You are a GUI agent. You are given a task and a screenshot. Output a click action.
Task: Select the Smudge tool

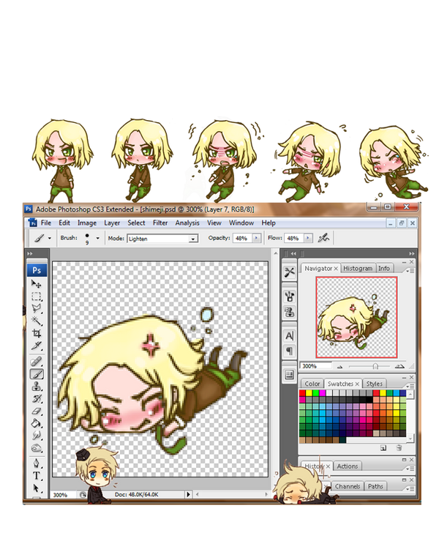click(37, 436)
